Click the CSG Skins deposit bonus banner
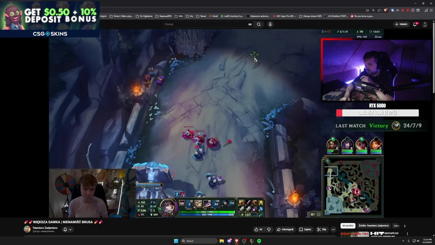 coord(50,19)
